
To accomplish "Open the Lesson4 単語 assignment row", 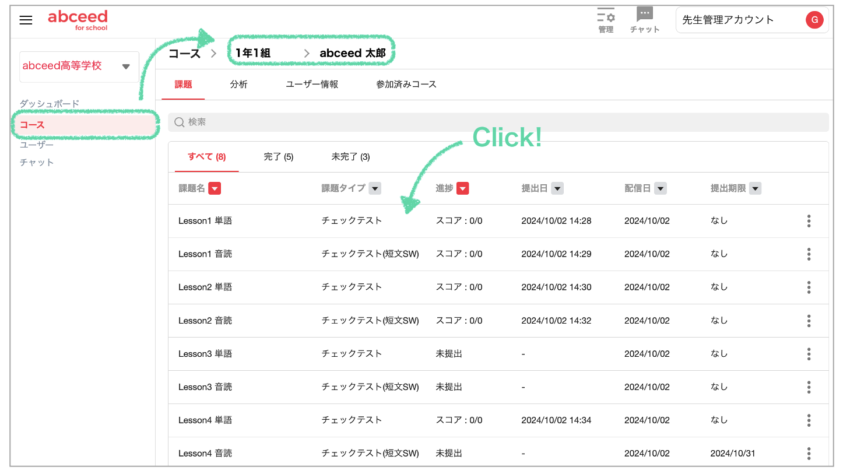I will coord(498,420).
